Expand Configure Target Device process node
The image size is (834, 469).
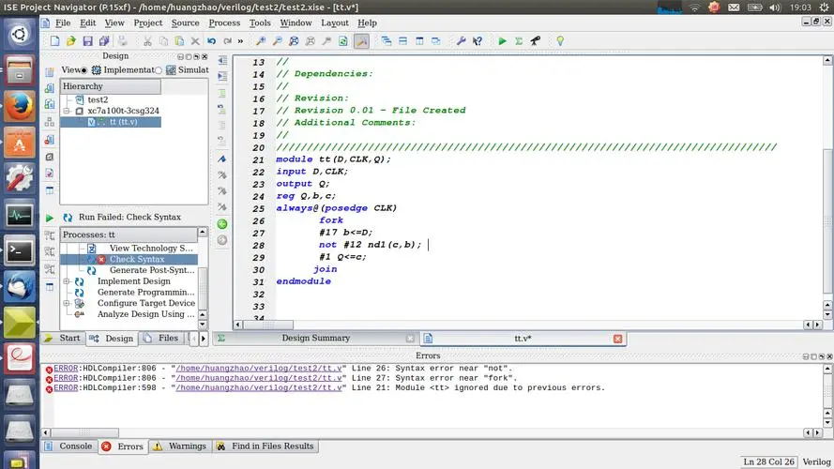pos(67,304)
